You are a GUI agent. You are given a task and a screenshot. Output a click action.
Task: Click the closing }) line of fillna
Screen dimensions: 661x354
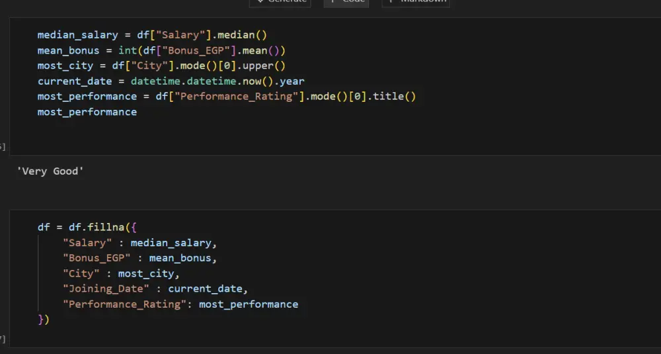[44, 320]
